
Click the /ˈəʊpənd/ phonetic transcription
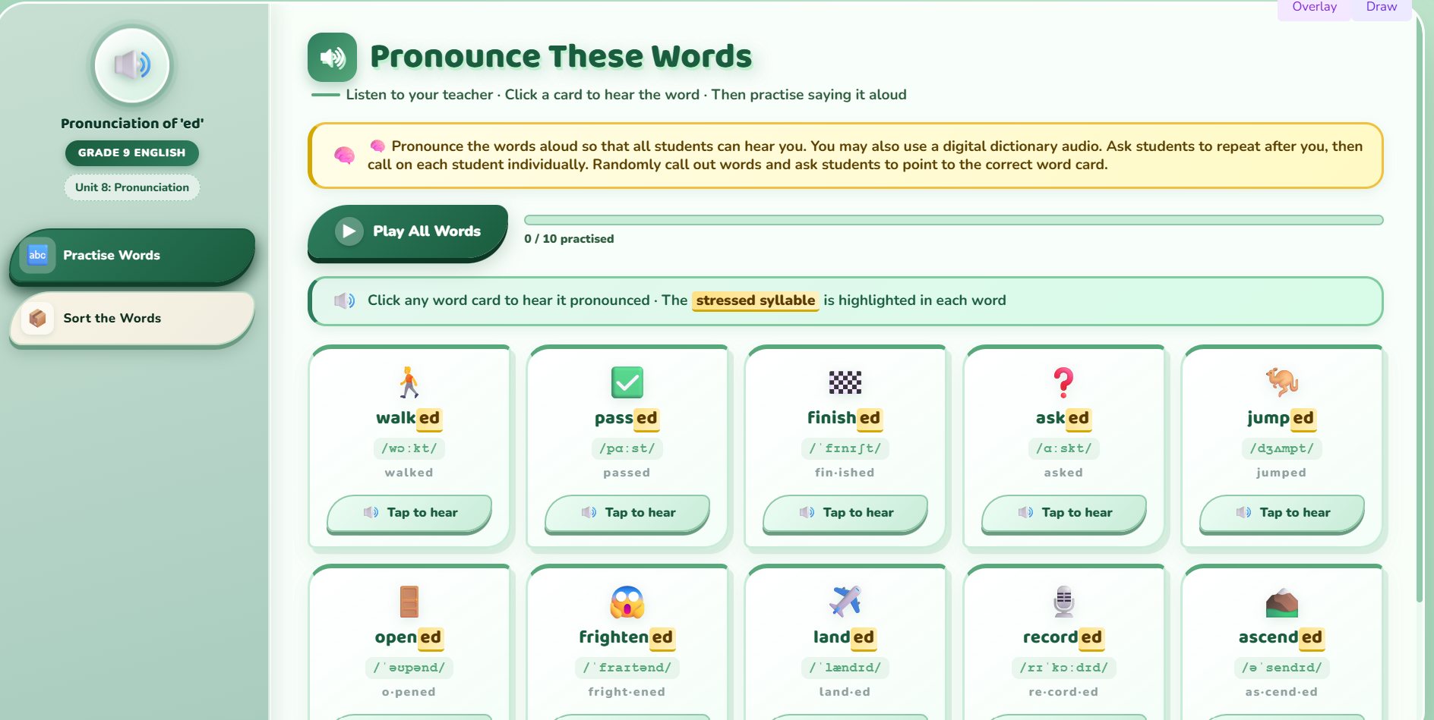(409, 668)
